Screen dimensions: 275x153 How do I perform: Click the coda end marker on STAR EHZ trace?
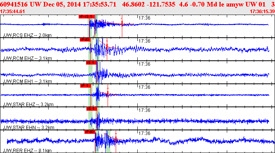click(108, 95)
